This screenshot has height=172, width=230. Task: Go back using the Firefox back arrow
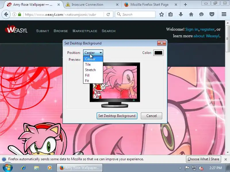(x=6, y=15)
